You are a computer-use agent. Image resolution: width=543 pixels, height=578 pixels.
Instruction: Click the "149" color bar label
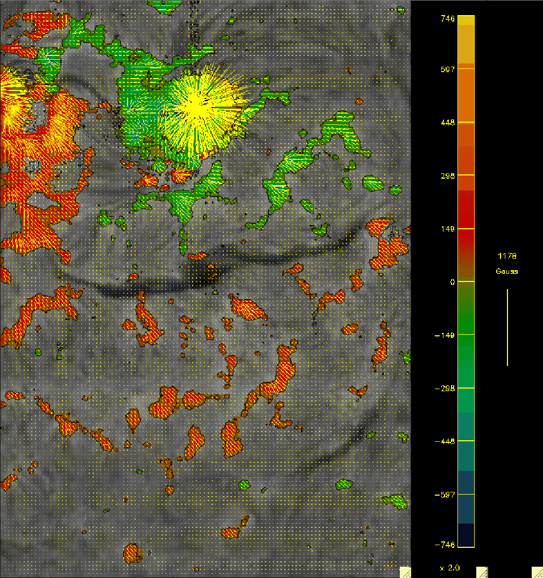[x=448, y=229]
